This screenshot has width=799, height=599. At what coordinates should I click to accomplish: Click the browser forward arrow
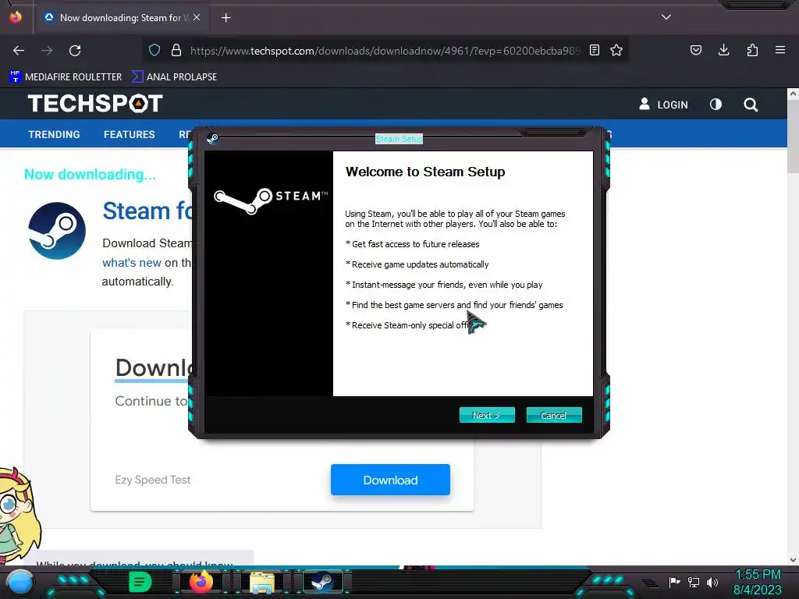(47, 51)
